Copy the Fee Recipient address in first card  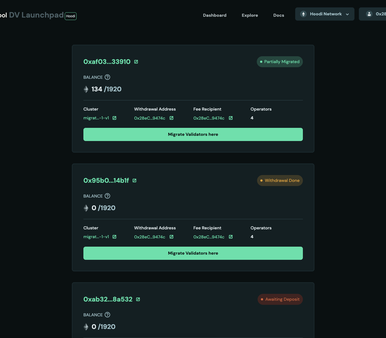[x=230, y=118]
